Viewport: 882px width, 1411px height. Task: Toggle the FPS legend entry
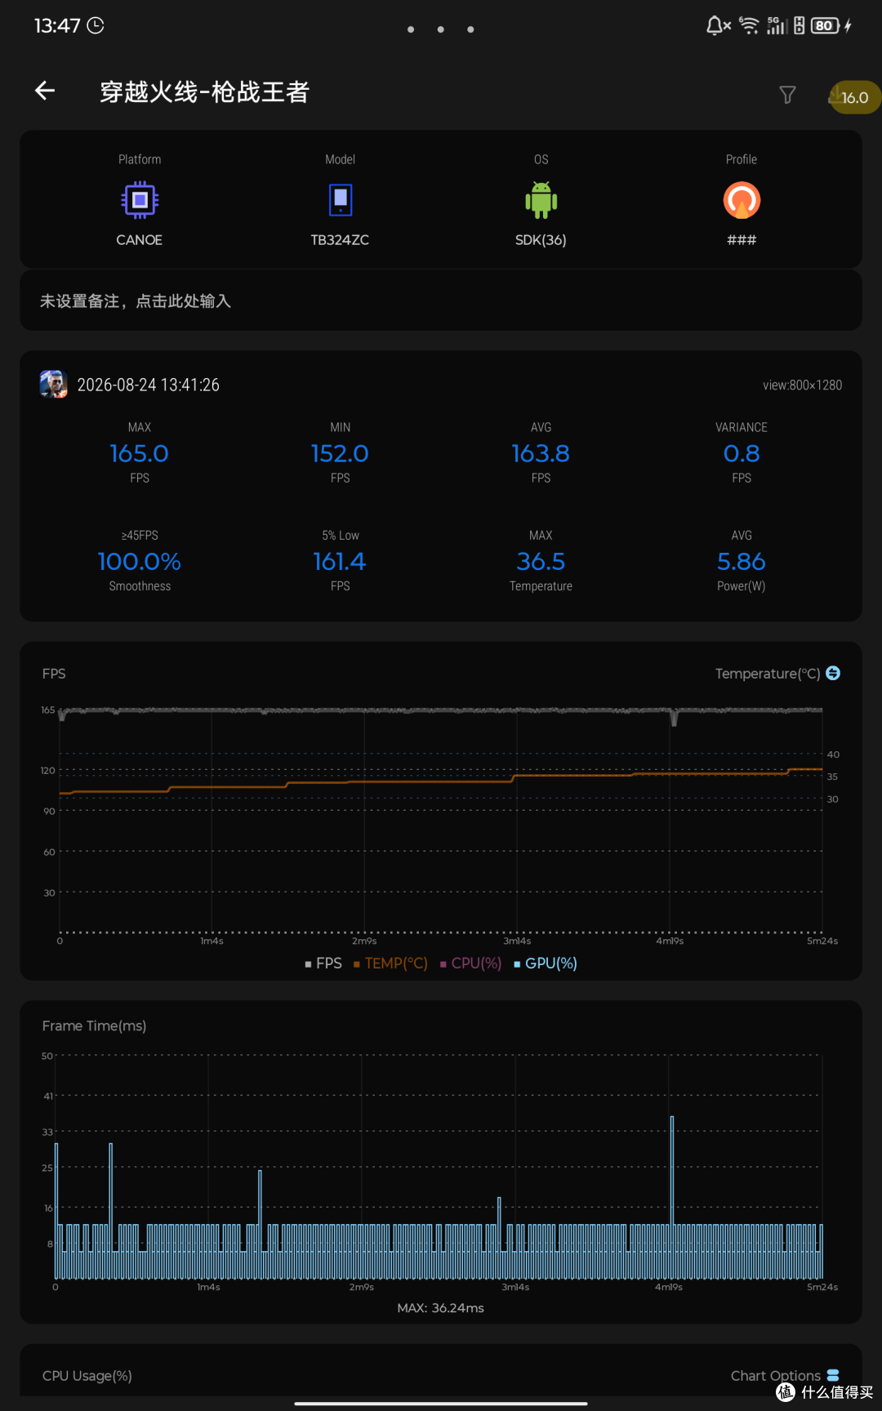coord(323,964)
